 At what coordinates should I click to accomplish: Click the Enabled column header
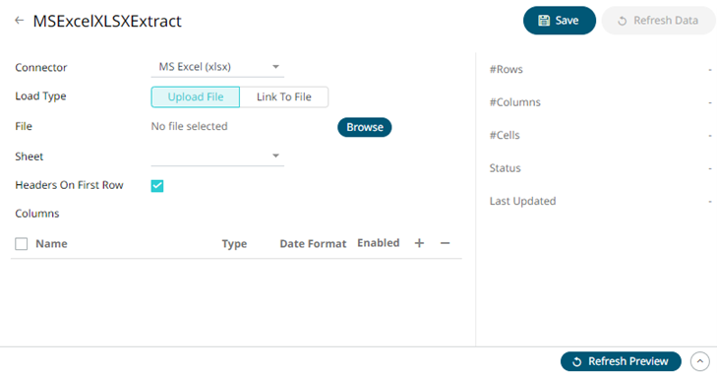tap(378, 242)
